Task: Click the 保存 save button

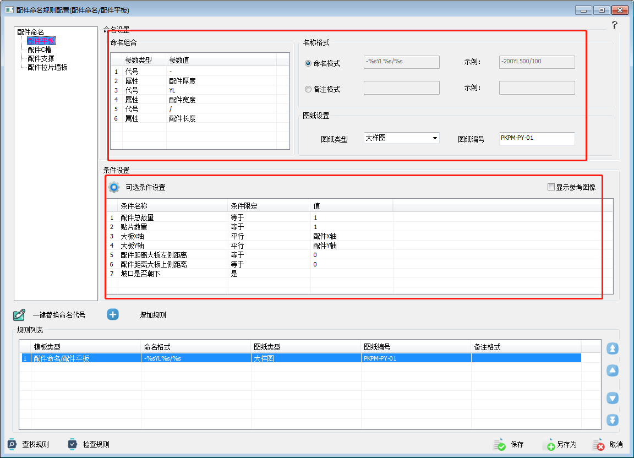Action: pyautogui.click(x=509, y=444)
